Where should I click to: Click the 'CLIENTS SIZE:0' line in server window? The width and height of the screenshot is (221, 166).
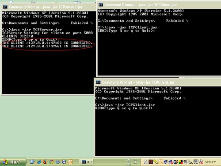[18, 36]
